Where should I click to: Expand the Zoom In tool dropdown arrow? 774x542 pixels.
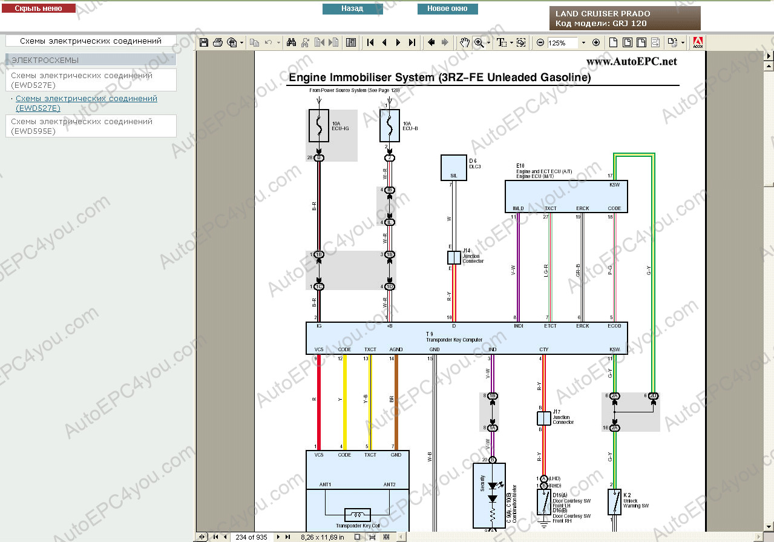(x=488, y=42)
